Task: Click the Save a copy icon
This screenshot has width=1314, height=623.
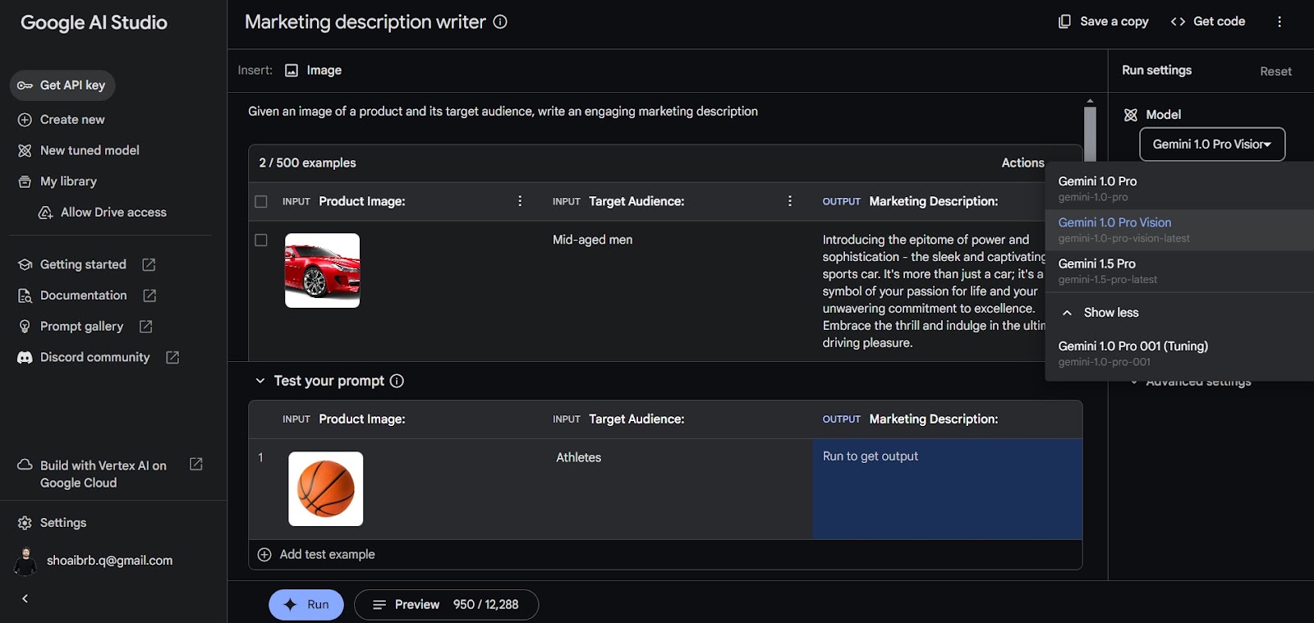Action: click(x=1064, y=21)
